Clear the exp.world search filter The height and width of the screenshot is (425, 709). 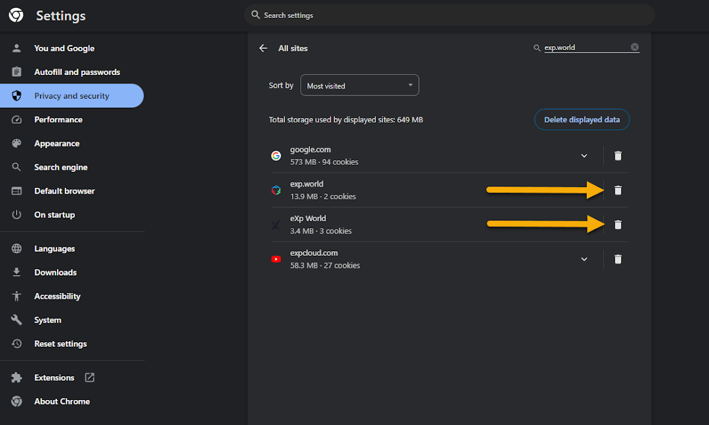tap(635, 47)
